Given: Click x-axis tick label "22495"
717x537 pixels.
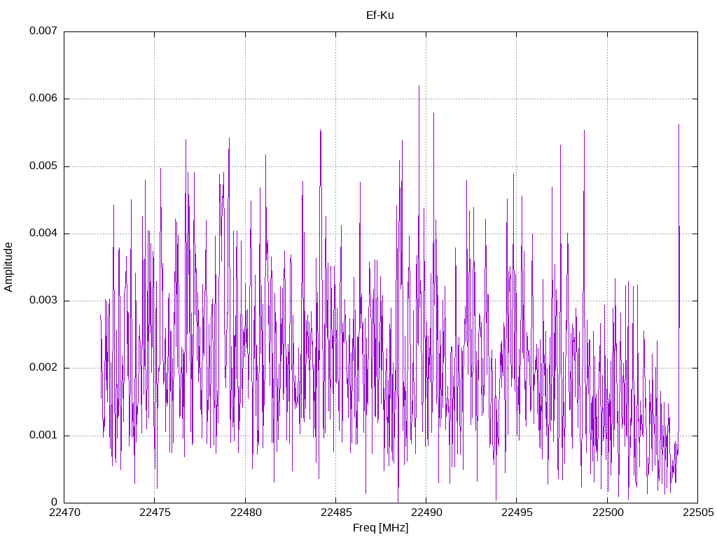Looking at the screenshot, I should [x=517, y=513].
